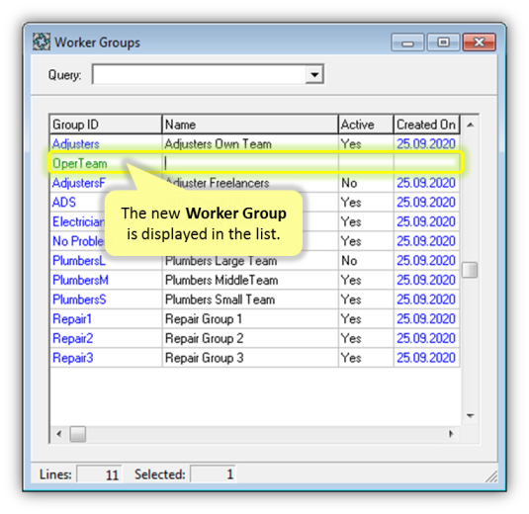Click horizontal scrollbar left arrow

59,434
